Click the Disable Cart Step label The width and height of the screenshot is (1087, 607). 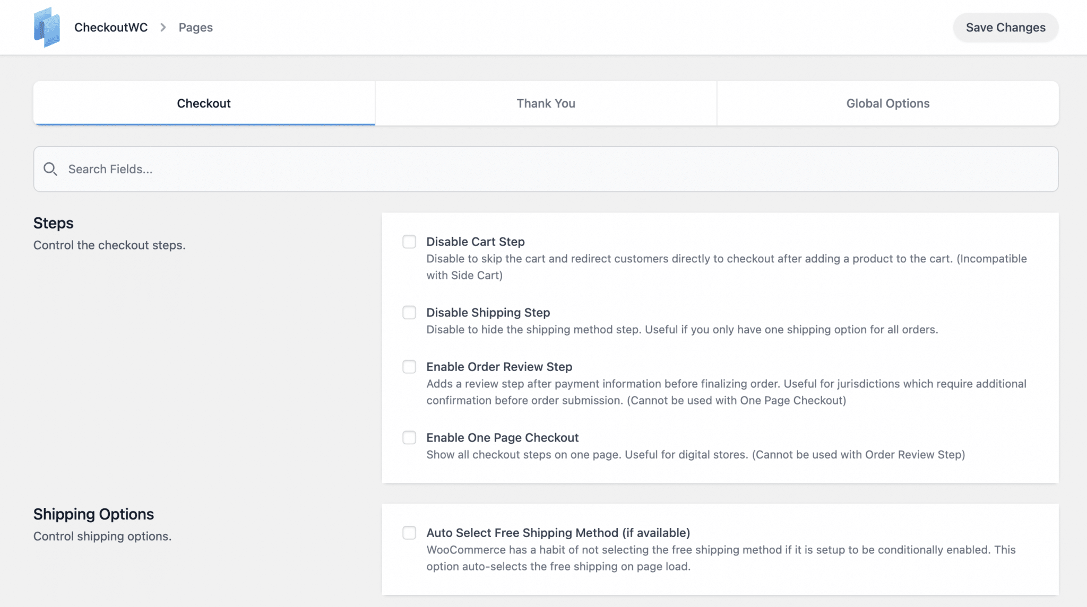tap(475, 242)
